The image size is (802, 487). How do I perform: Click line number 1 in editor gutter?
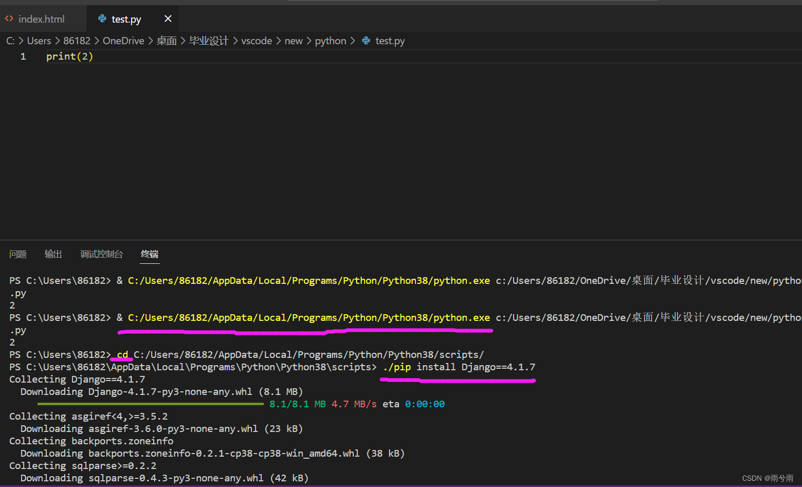pyautogui.click(x=23, y=57)
